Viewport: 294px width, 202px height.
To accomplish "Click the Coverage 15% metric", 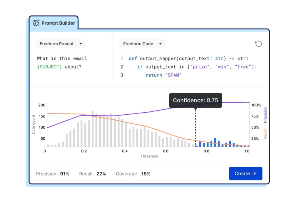I will click(133, 174).
